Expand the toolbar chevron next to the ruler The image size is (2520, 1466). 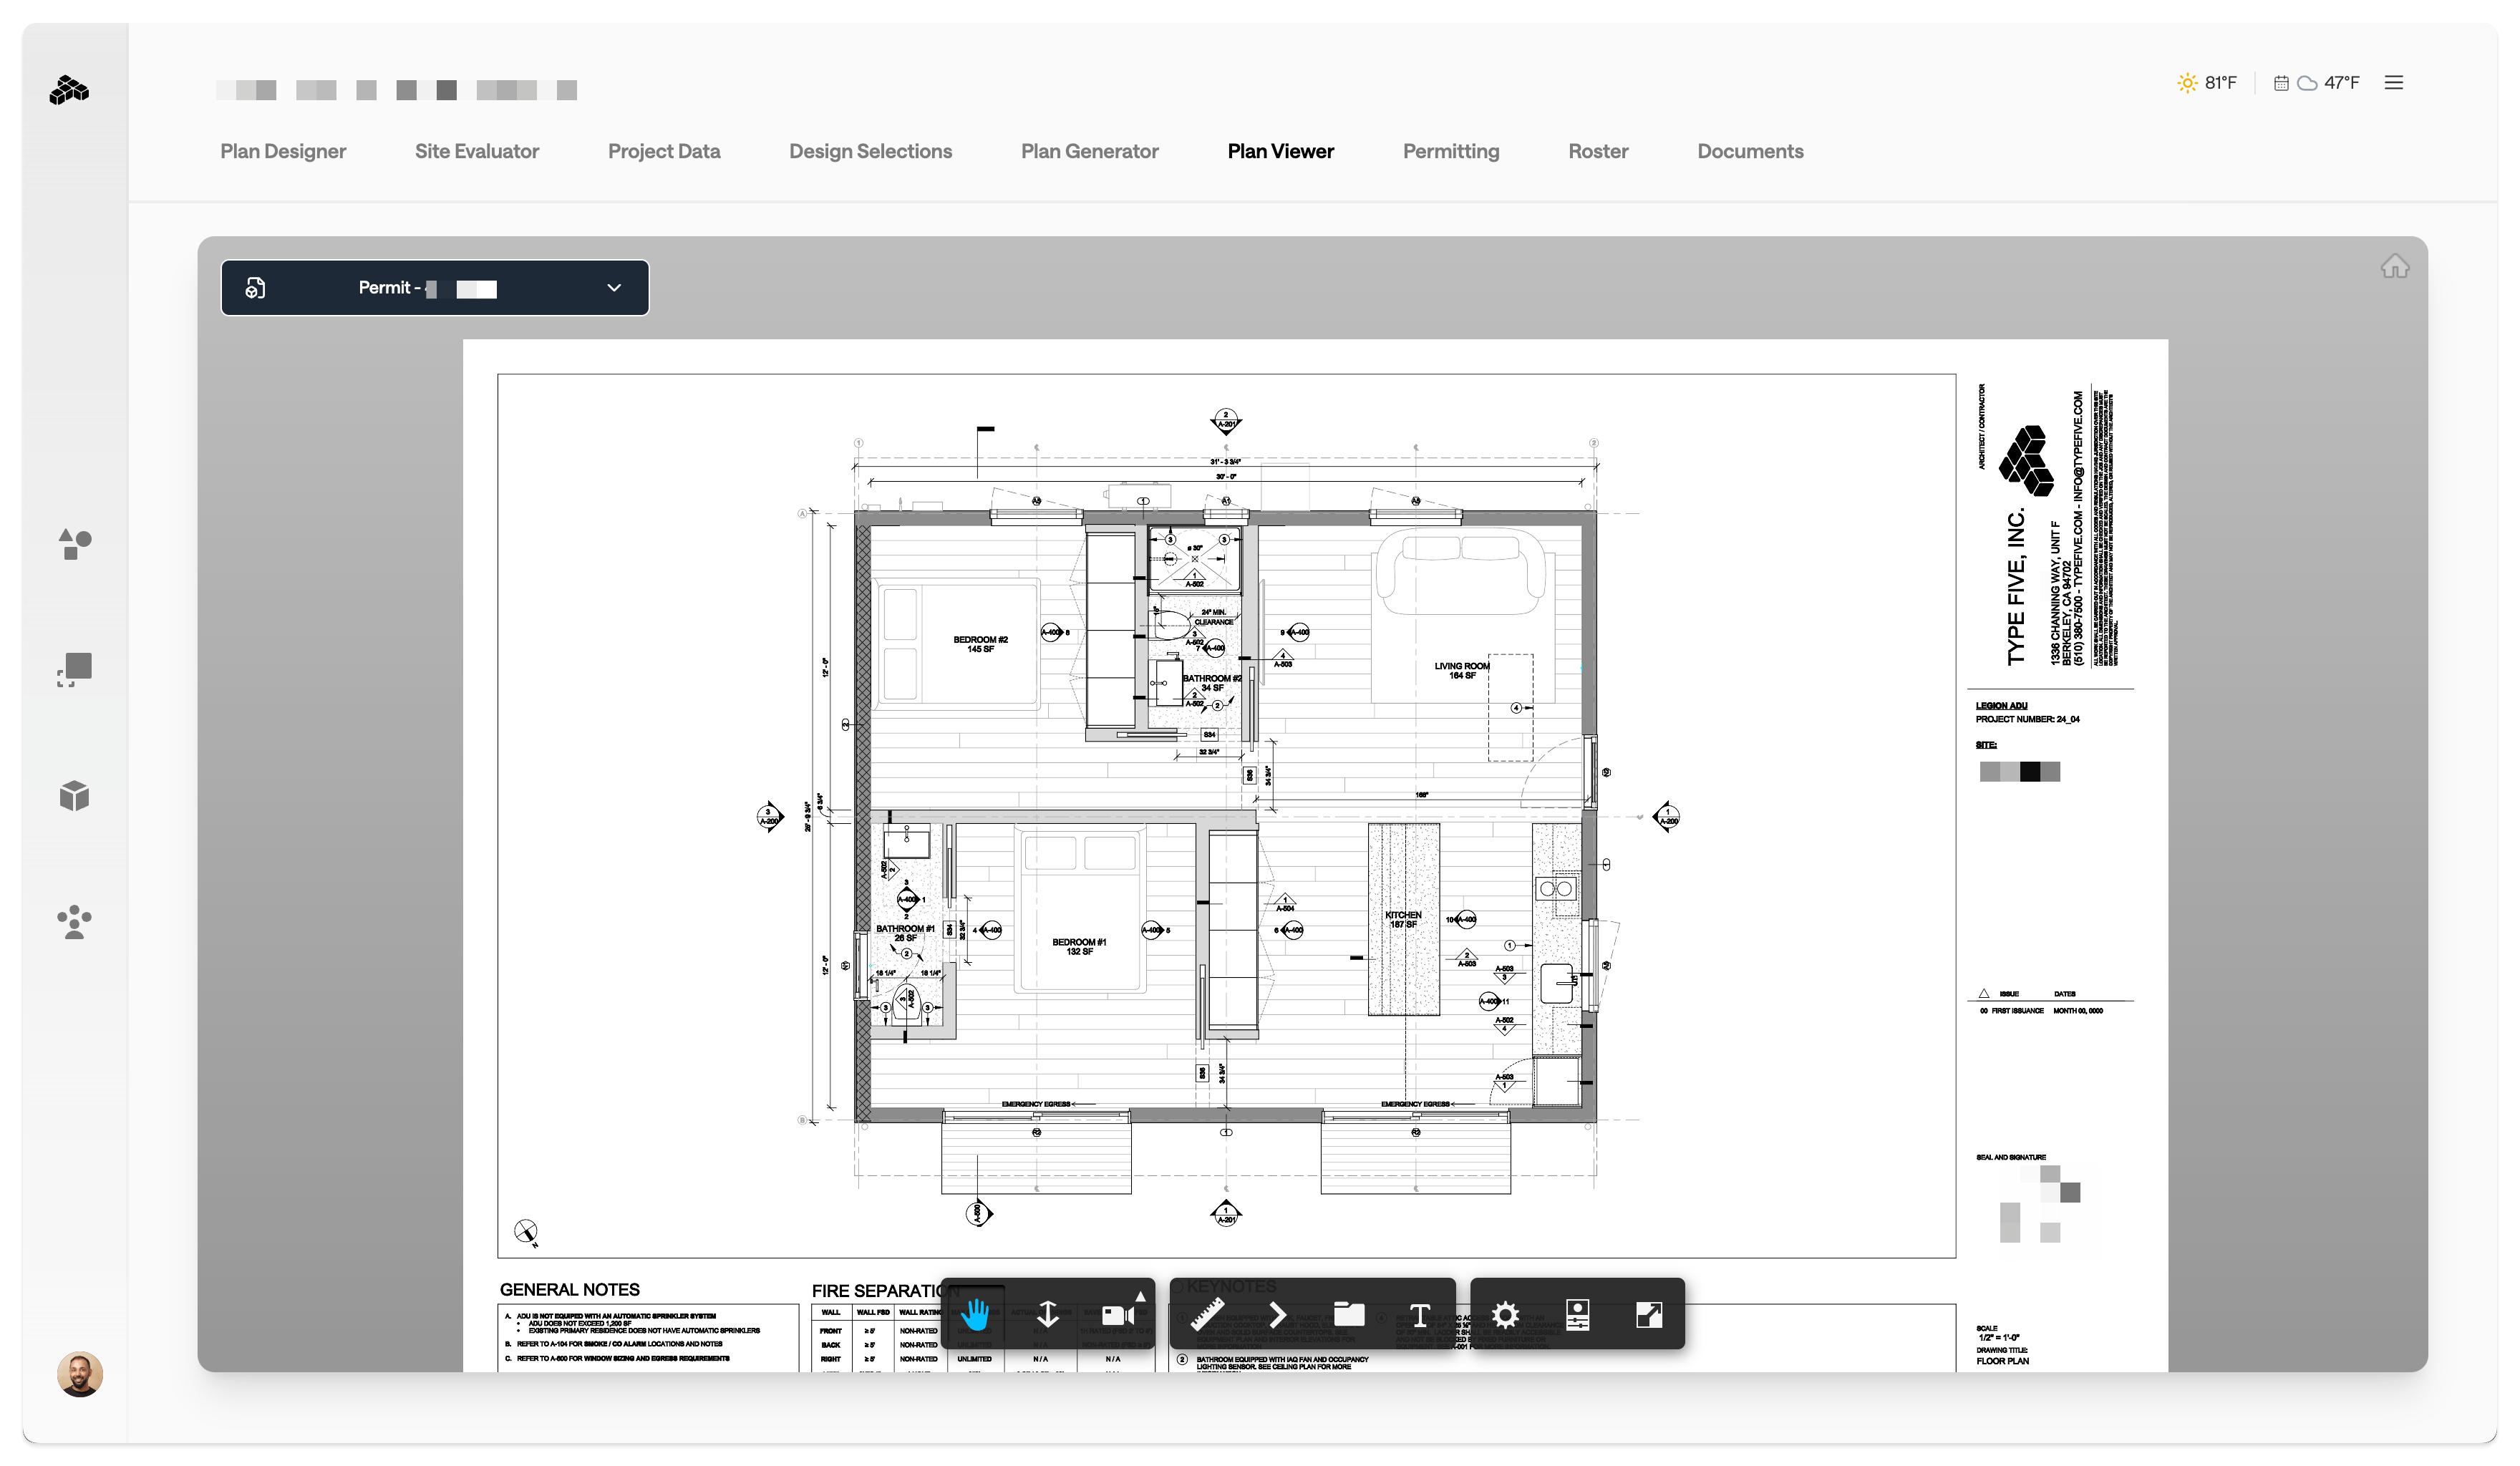(x=1277, y=1314)
